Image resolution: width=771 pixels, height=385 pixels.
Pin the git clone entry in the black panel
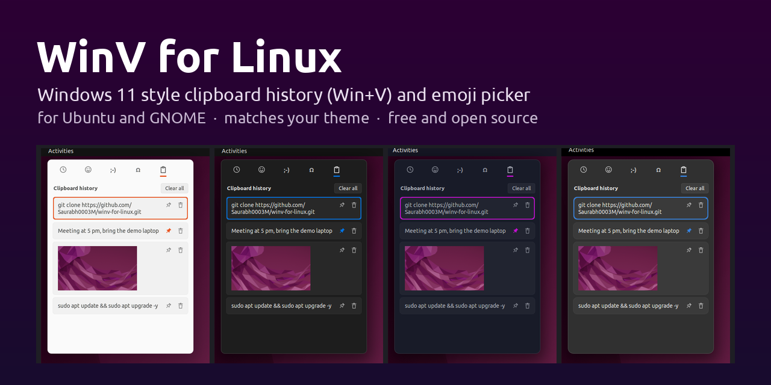click(x=342, y=205)
